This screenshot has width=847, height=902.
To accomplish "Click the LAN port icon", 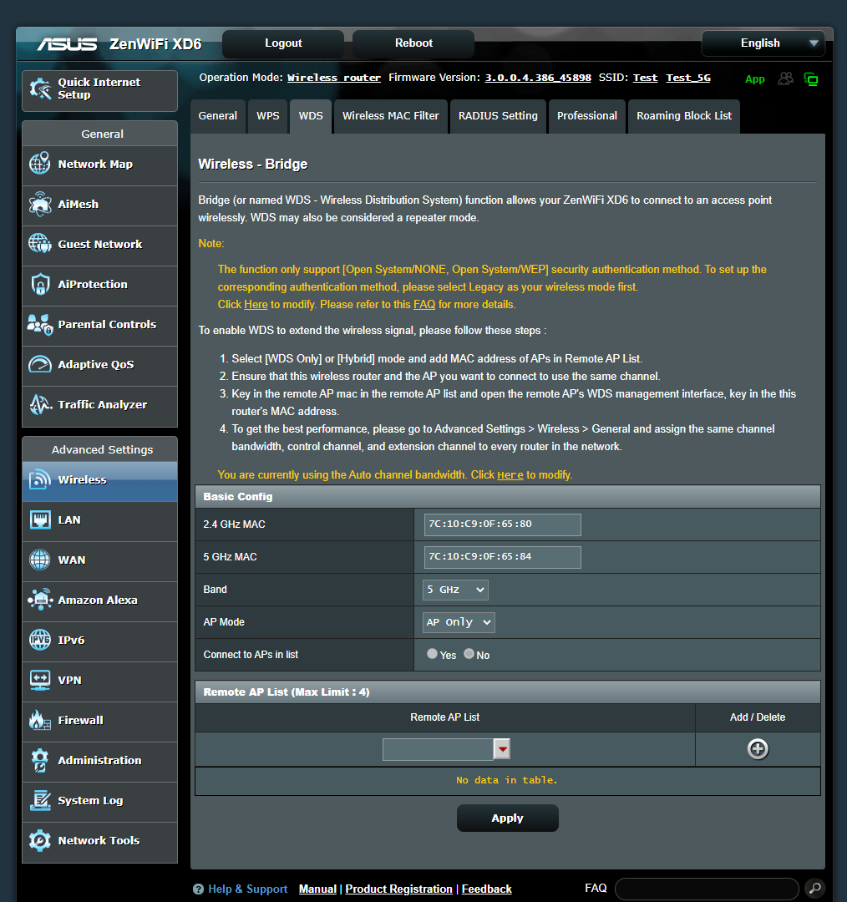I will (x=40, y=519).
